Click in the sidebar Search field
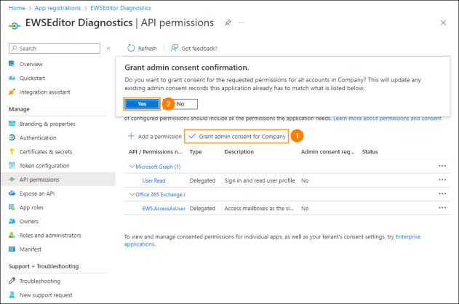Image resolution: width=459 pixels, height=304 pixels. tap(55, 48)
